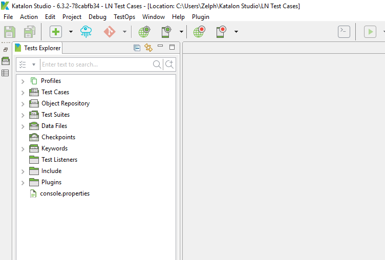Expand the Data Files tree node
This screenshot has height=260, width=385.
[x=23, y=126]
